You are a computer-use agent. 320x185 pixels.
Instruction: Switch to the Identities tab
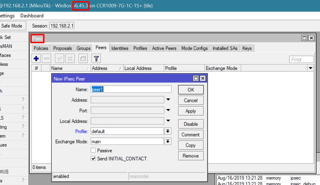tap(120, 48)
